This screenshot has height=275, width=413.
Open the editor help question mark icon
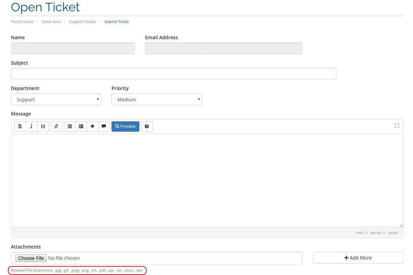coord(147,126)
